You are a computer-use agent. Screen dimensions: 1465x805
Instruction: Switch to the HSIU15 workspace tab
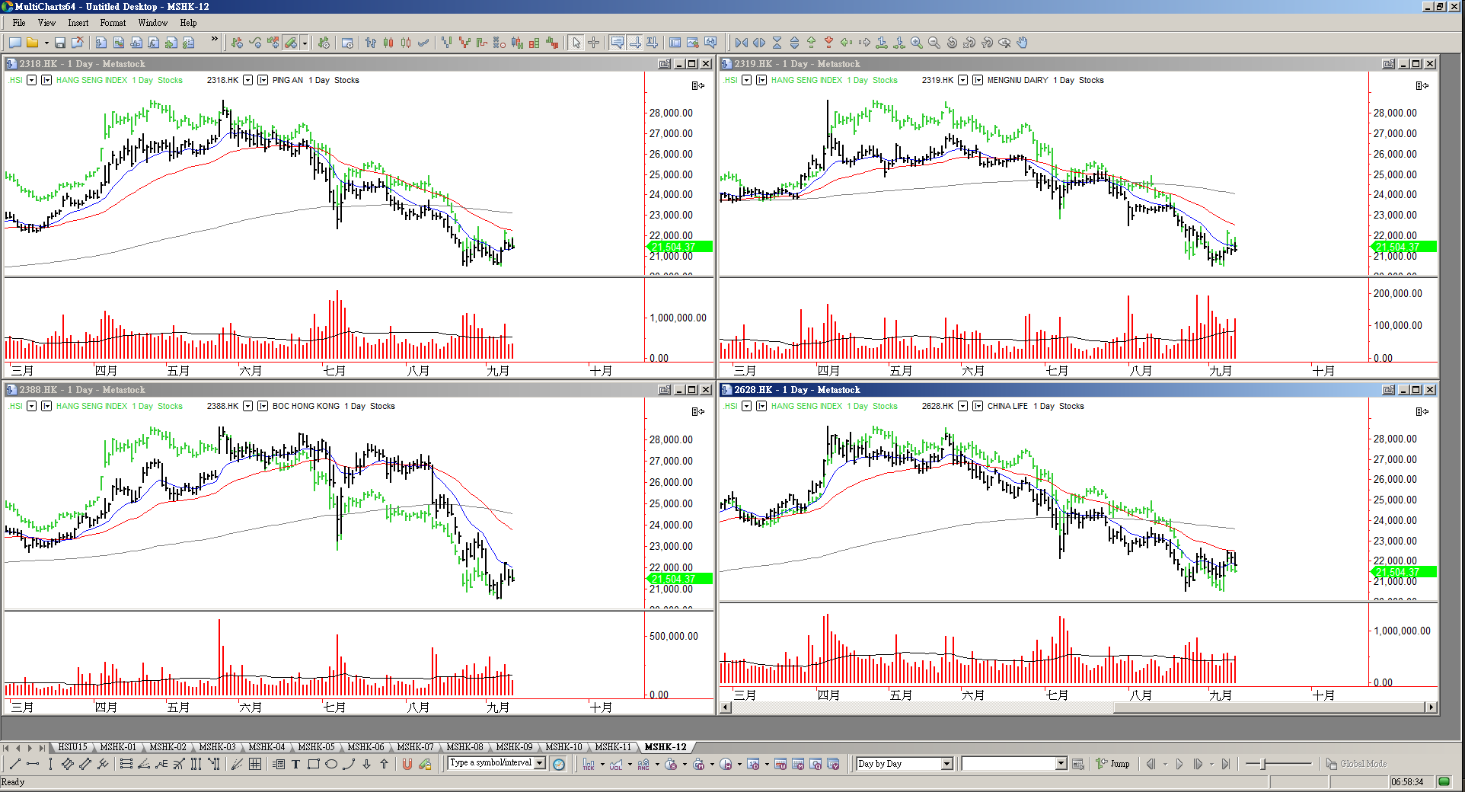click(72, 747)
